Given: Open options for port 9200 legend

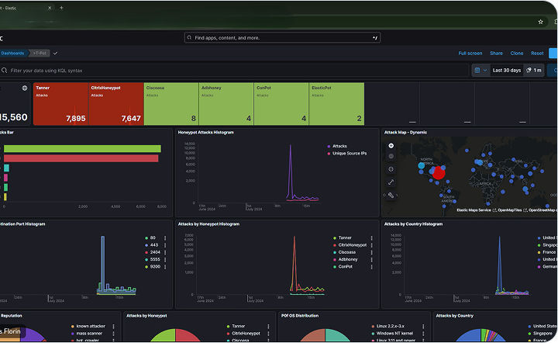Looking at the screenshot, I should [165, 267].
